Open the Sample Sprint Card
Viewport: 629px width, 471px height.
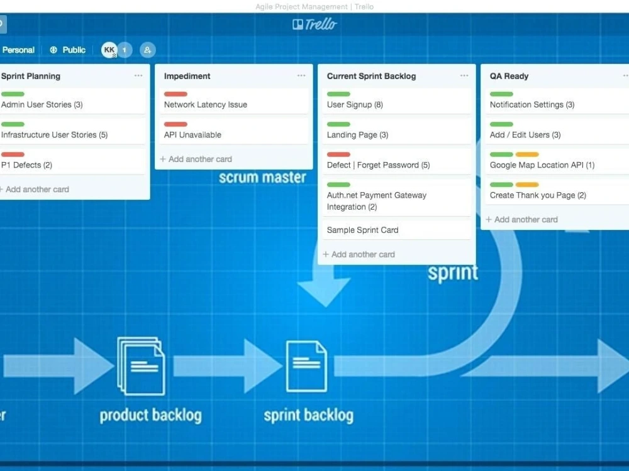[362, 230]
